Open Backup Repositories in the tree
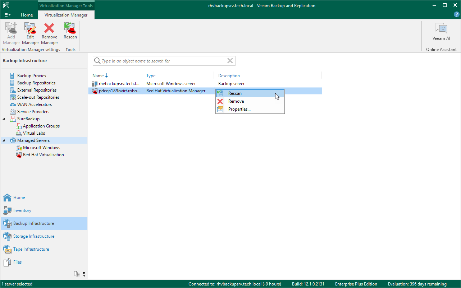 (x=36, y=83)
